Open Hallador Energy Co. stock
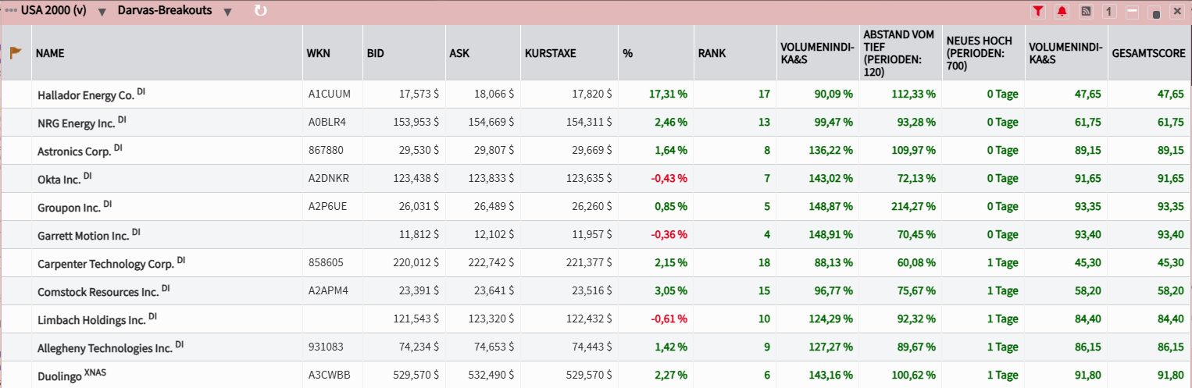This screenshot has width=1192, height=388. (86, 94)
